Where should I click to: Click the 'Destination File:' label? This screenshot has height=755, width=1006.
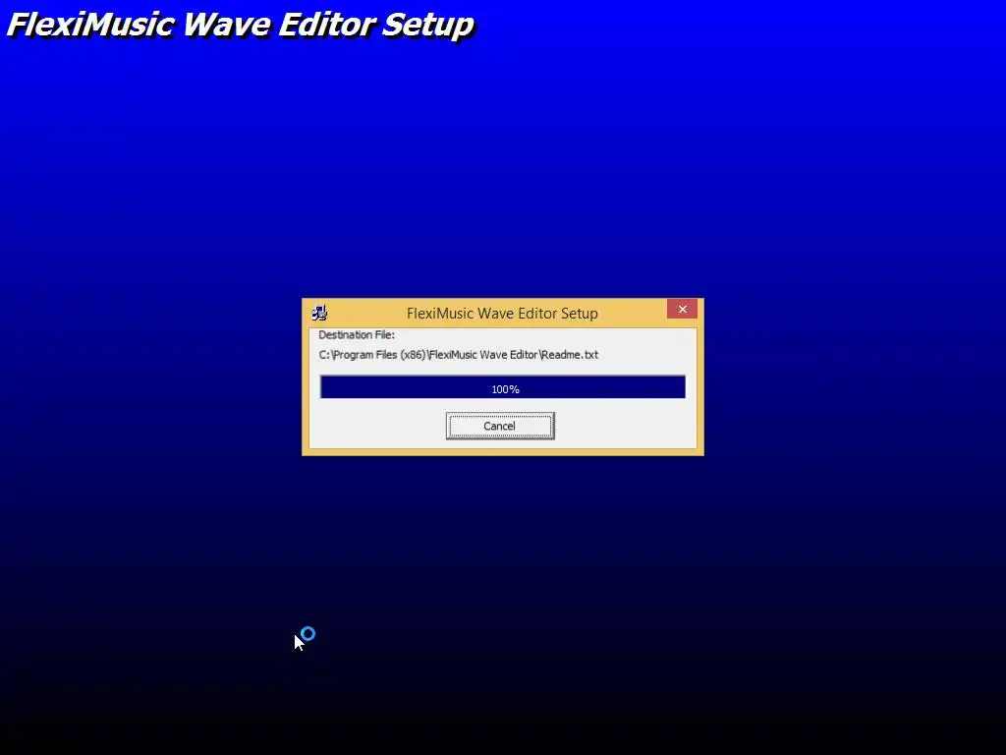click(357, 335)
